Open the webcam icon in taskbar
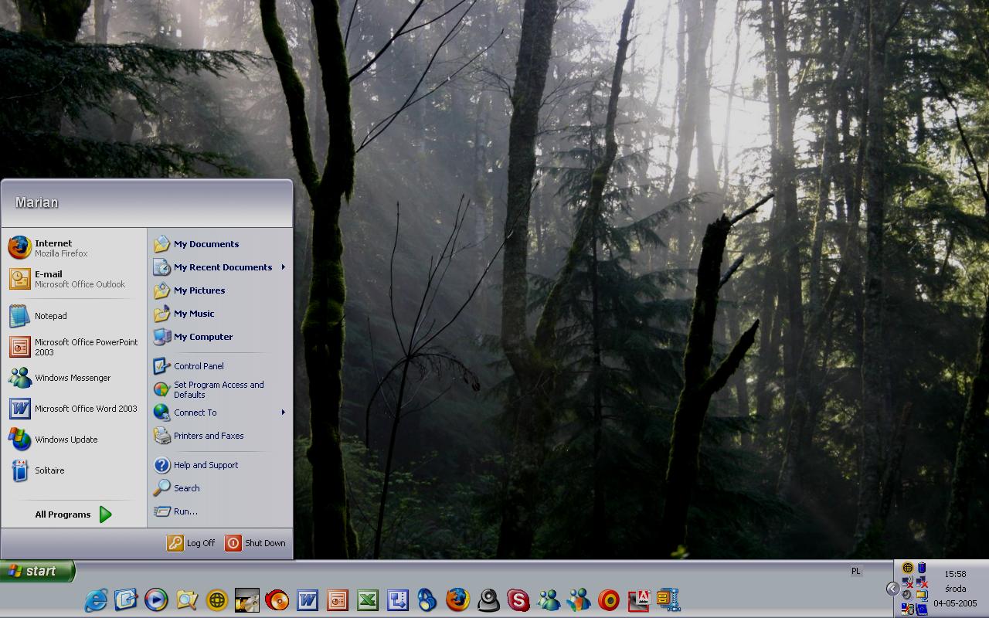 coord(488,600)
